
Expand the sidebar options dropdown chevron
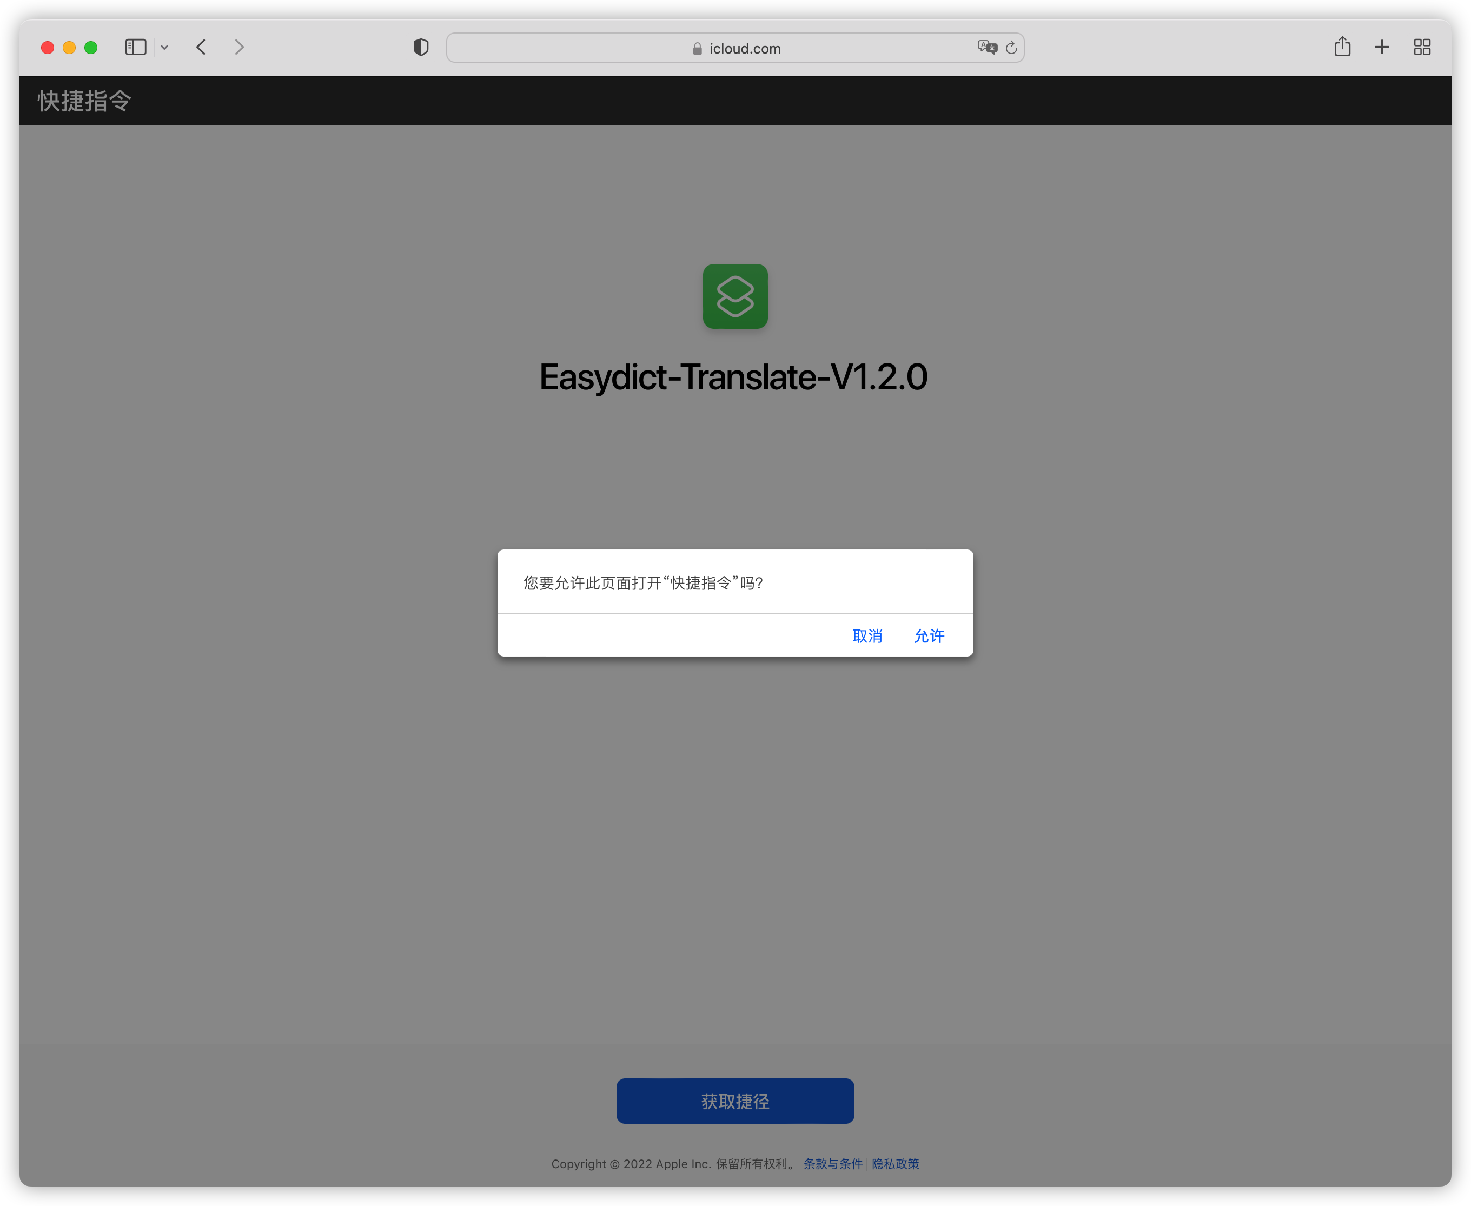164,47
